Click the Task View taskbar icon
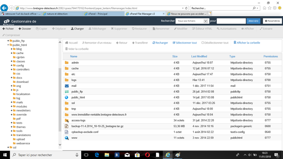Image resolution: width=283 pixels, height=159 pixels. click(86, 155)
